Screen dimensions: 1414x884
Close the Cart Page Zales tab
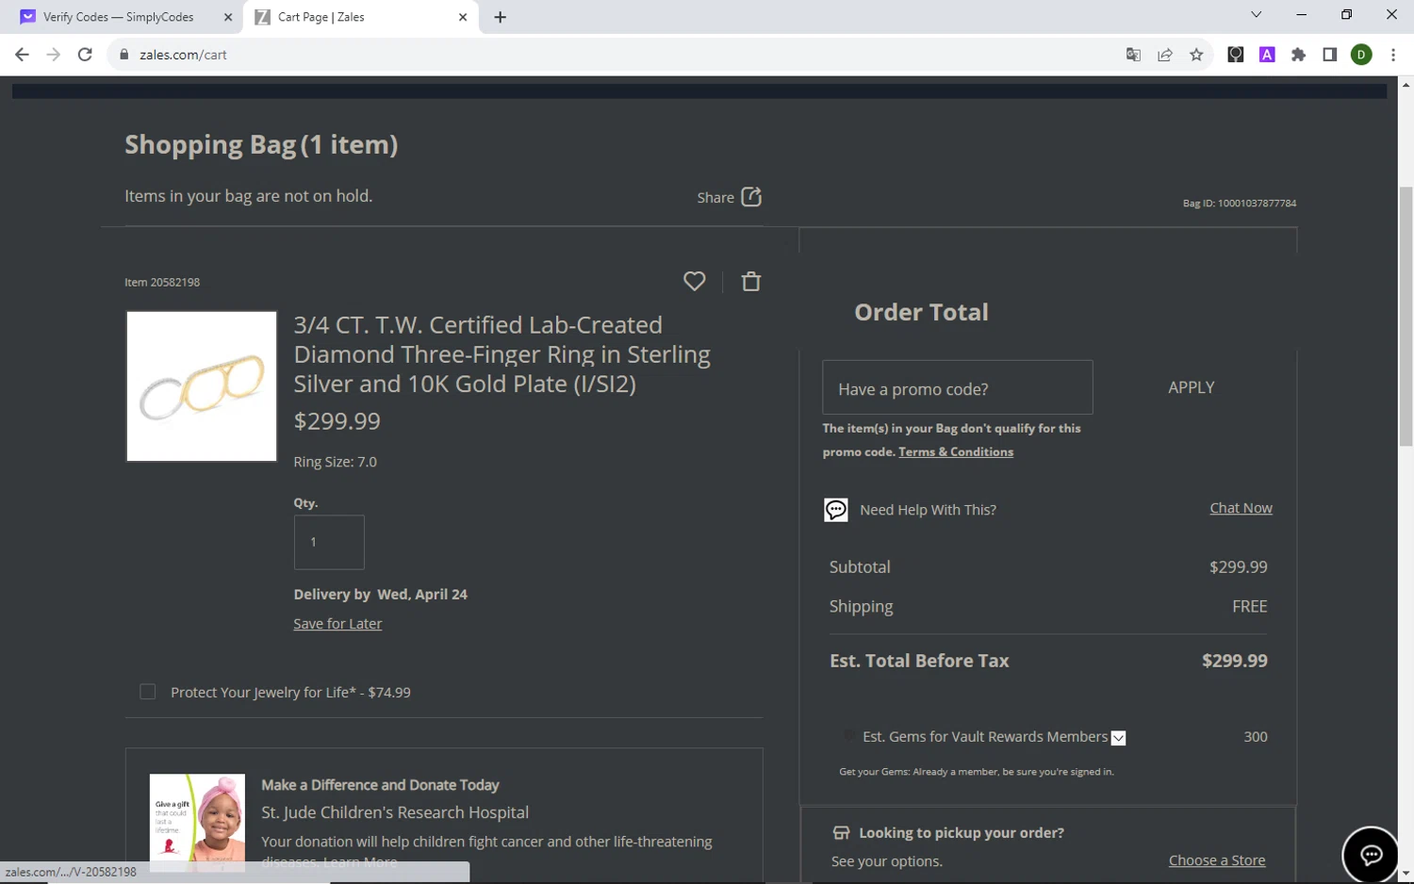tap(463, 17)
